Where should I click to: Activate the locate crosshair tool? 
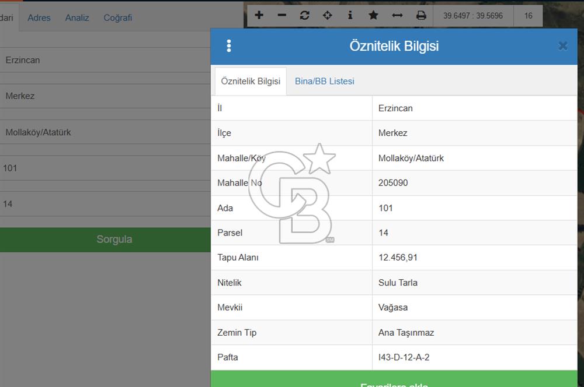point(328,15)
